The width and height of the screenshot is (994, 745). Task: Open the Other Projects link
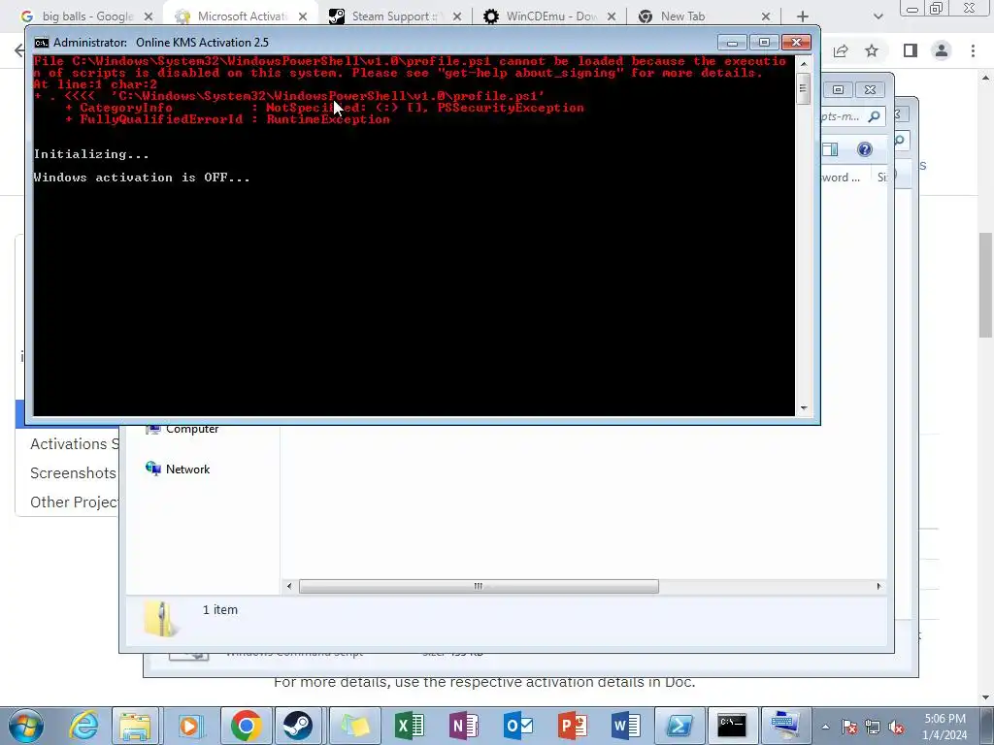[x=74, y=502]
